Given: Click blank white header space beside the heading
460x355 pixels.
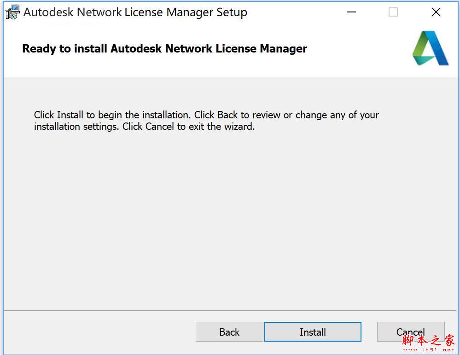Looking at the screenshot, I should point(359,49).
